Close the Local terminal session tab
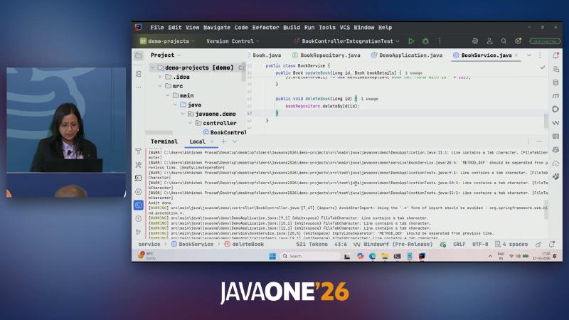Viewport: 569px width, 320px height. (212, 142)
